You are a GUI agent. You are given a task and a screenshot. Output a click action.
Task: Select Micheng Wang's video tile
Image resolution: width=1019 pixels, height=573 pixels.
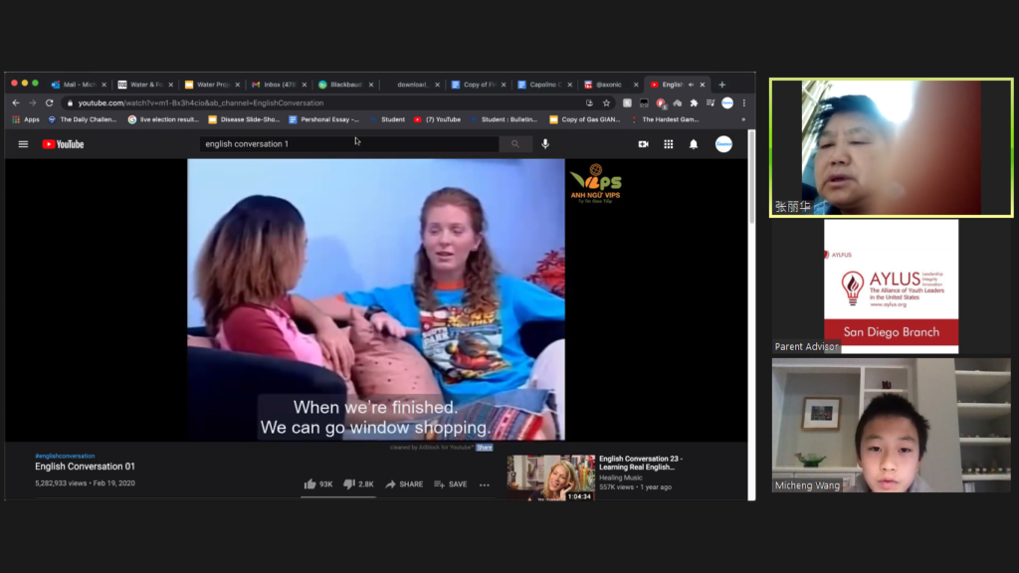(x=891, y=425)
